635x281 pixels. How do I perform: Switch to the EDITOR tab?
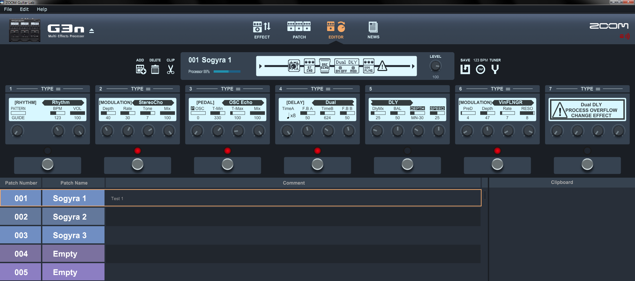coord(336,30)
